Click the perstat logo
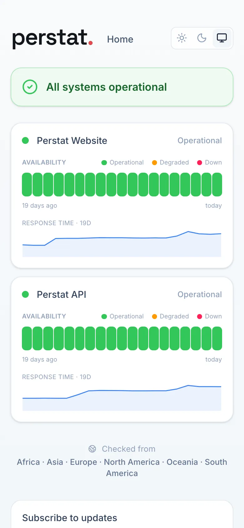The width and height of the screenshot is (244, 528). pos(53,39)
